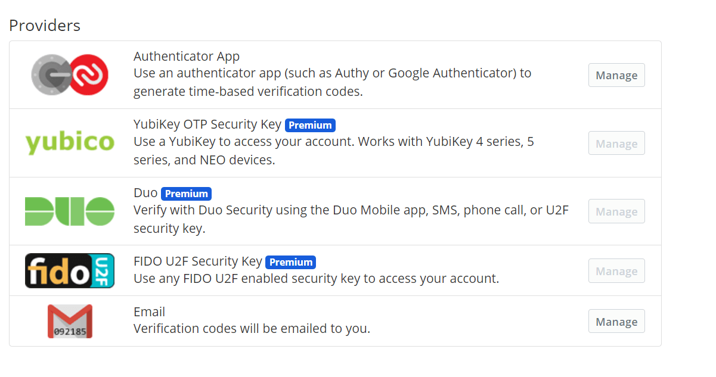Screen dimensions: 716x377
Task: Select the Authenticator App title text
Action: [187, 57]
